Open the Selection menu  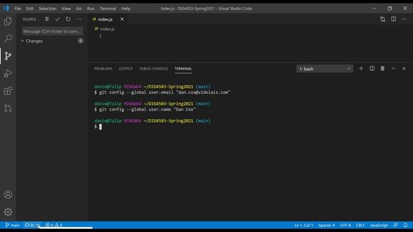47,8
